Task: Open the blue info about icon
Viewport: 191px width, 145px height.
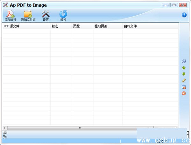Action: click(184, 15)
